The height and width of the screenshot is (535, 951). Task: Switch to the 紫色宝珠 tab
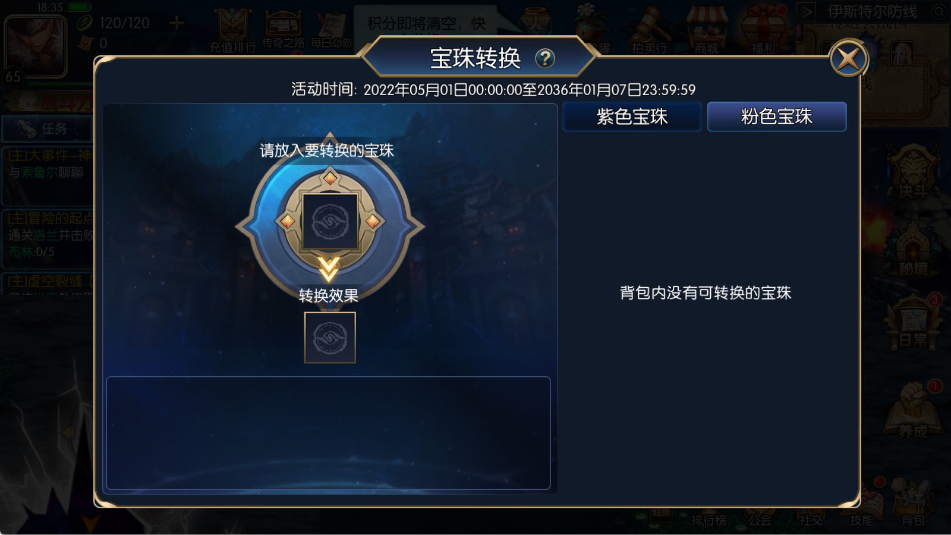(x=632, y=117)
